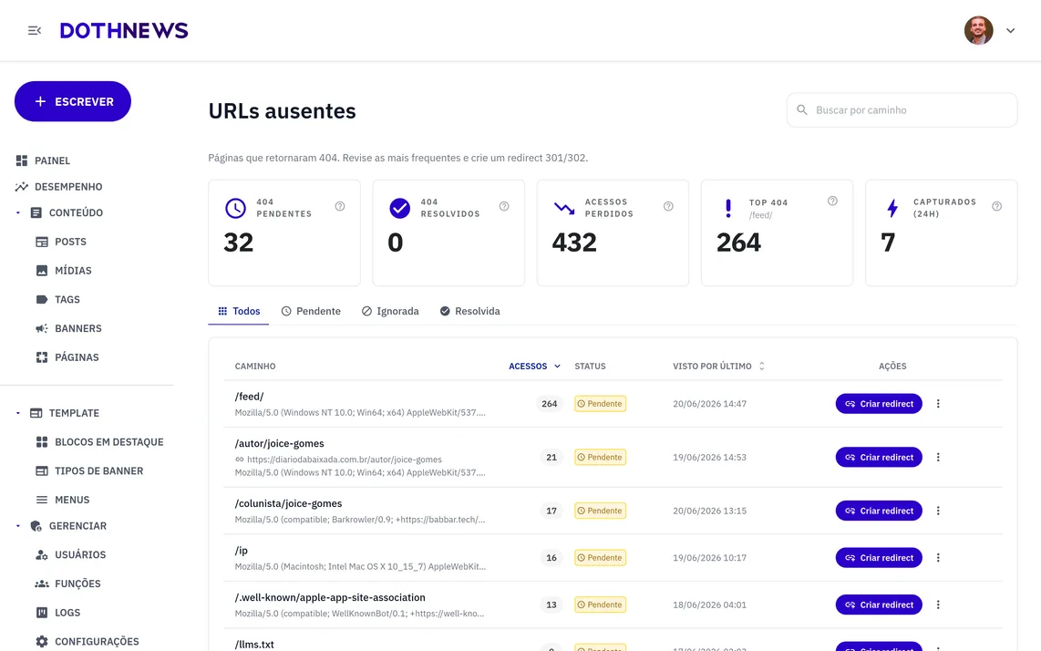Create redirect for the /ip row
The height and width of the screenshot is (651, 1041).
pos(879,558)
